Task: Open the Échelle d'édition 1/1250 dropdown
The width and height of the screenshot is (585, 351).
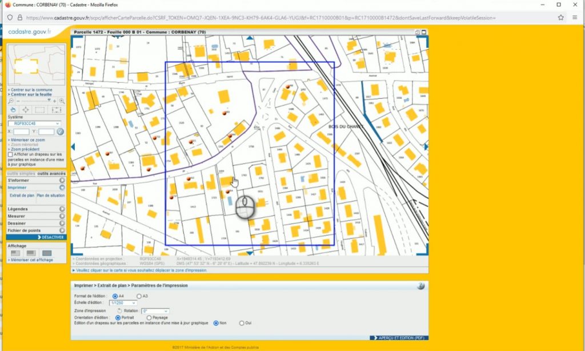Action: [x=124, y=302]
